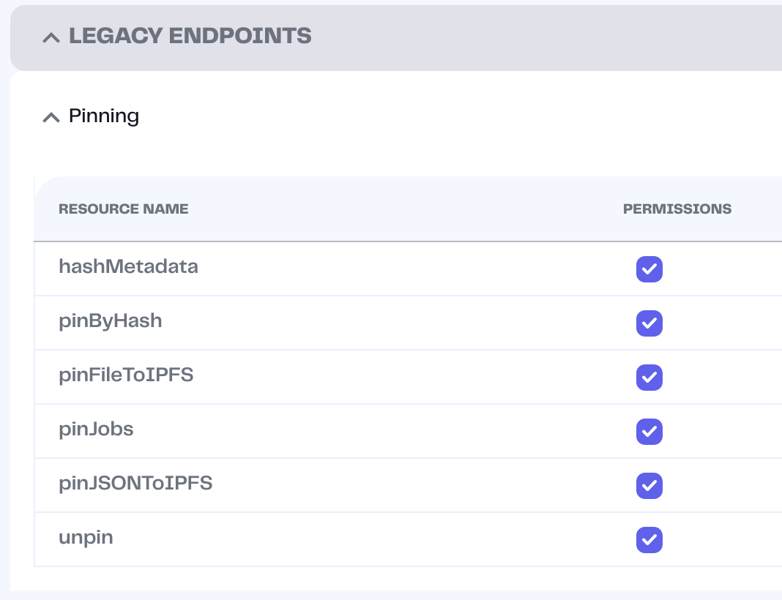Disable the pinByHash permission checkbox
Viewport: 782px width, 600px height.
coord(649,323)
